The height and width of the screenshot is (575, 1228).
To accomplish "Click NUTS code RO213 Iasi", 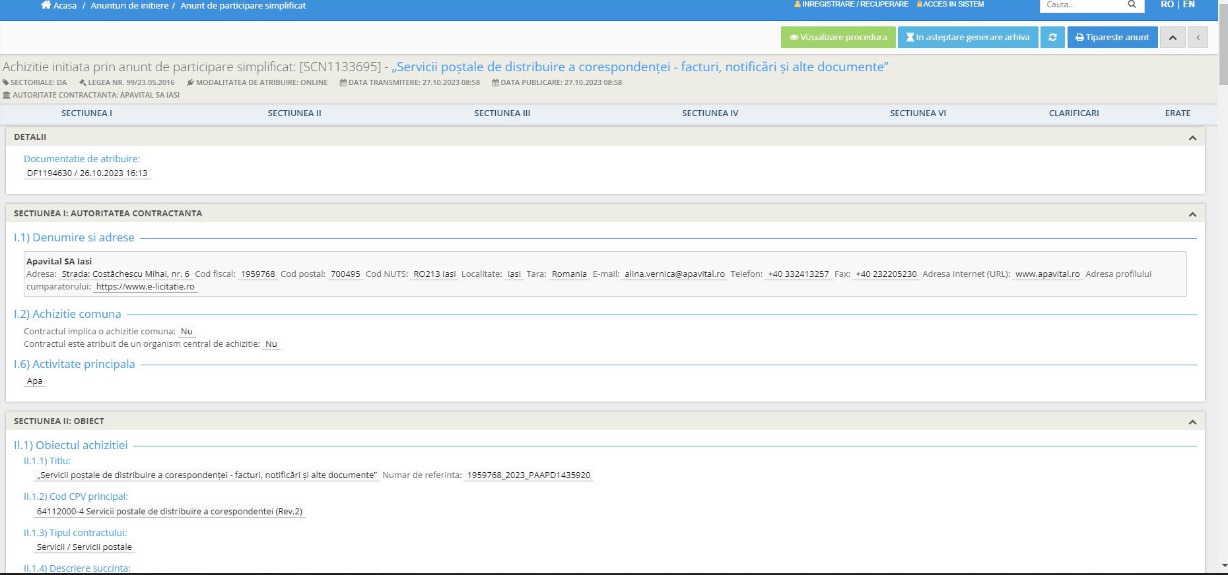I will (434, 274).
